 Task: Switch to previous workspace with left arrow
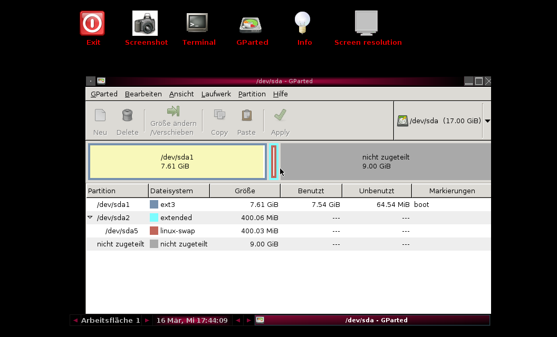point(75,320)
